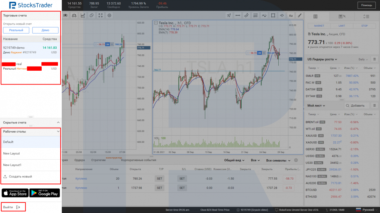The height and width of the screenshot is (213, 380).
Task: Select the 9219749-demo account
Action: [31, 50]
